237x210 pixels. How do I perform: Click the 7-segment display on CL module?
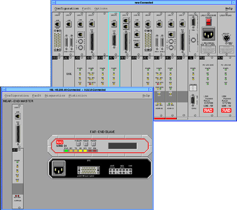[x=193, y=88]
